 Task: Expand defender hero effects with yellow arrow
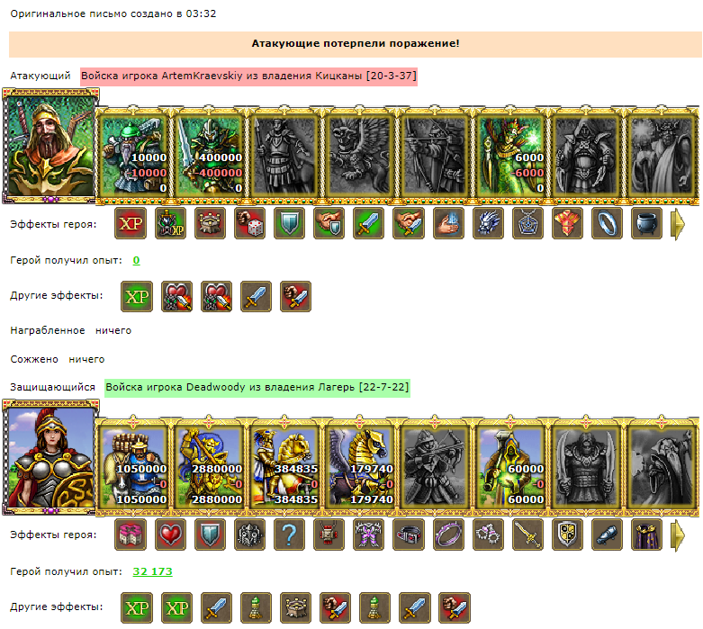tap(678, 535)
